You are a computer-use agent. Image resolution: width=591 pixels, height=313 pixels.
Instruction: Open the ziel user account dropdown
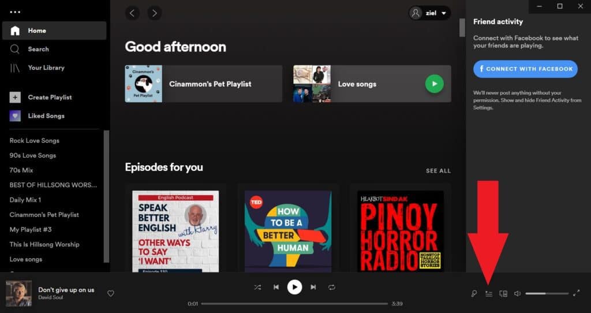click(430, 13)
